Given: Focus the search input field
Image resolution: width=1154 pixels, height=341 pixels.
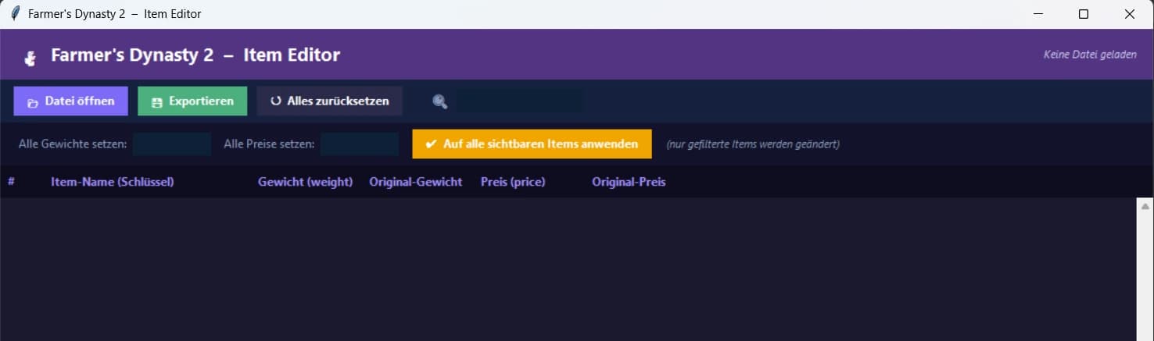Looking at the screenshot, I should click(x=520, y=101).
